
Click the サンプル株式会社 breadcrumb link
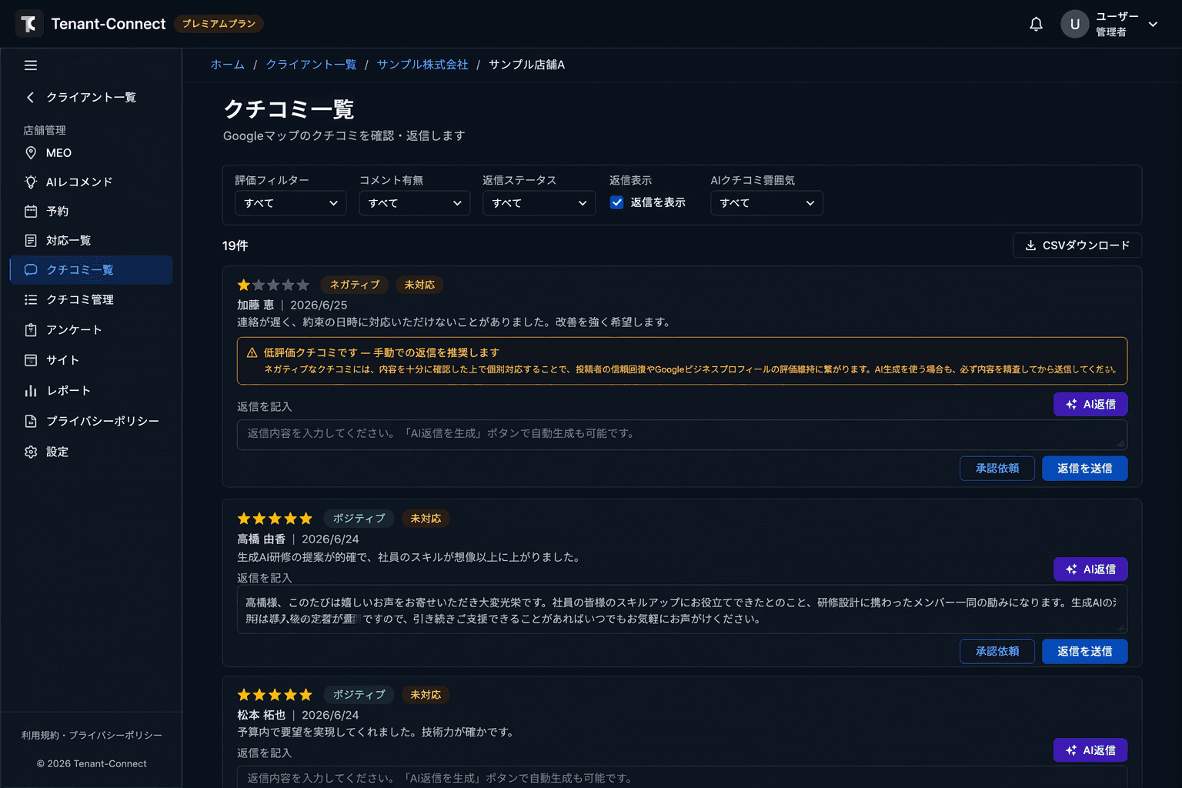[422, 65]
